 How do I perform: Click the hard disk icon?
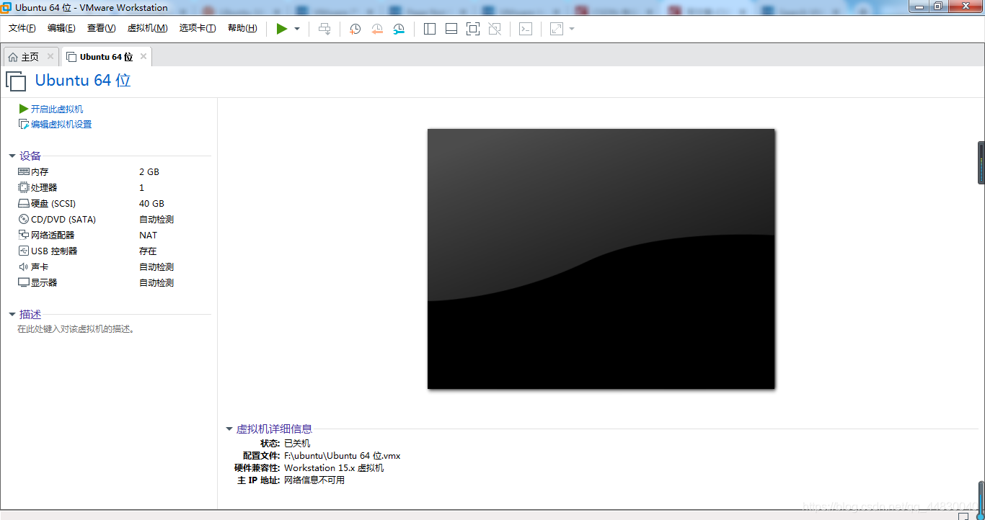tap(24, 203)
